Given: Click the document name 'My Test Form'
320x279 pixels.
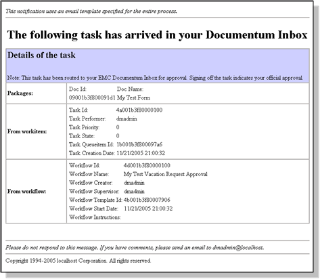Looking at the screenshot, I should pos(133,98).
